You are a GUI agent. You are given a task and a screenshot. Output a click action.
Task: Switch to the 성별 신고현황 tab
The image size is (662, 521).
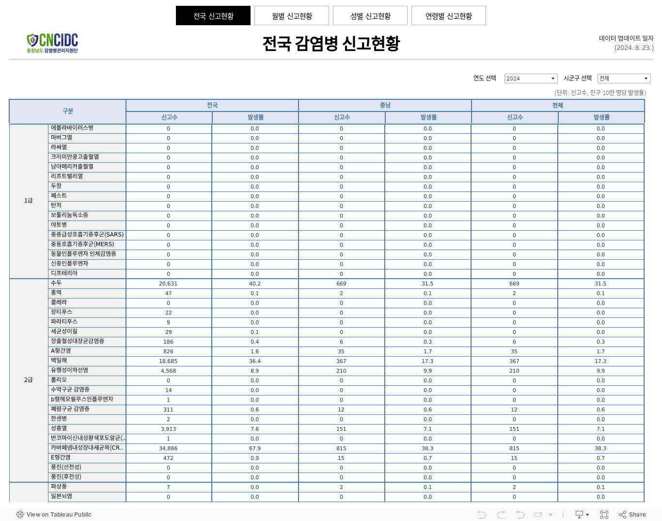tap(370, 16)
